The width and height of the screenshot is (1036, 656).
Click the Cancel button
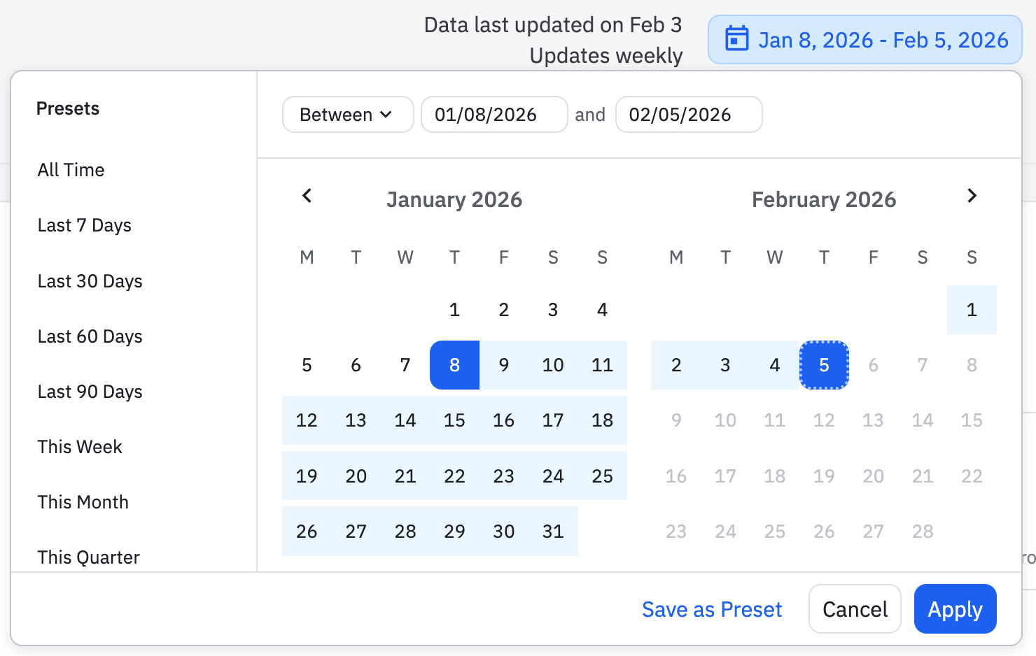855,608
